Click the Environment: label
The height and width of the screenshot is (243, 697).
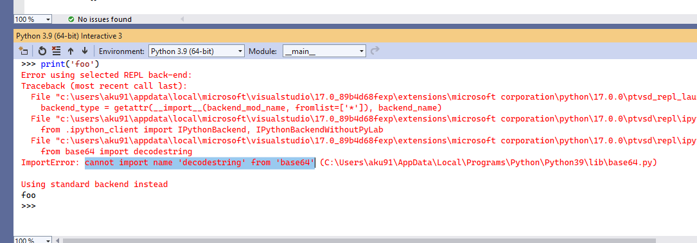(x=122, y=51)
